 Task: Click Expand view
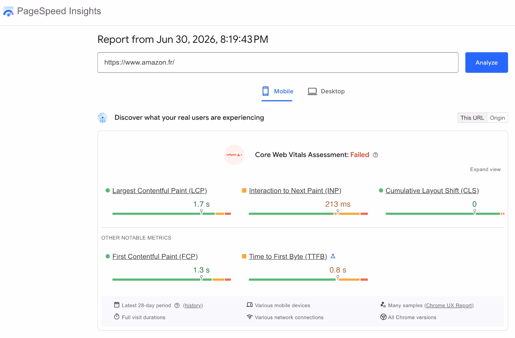(x=485, y=169)
